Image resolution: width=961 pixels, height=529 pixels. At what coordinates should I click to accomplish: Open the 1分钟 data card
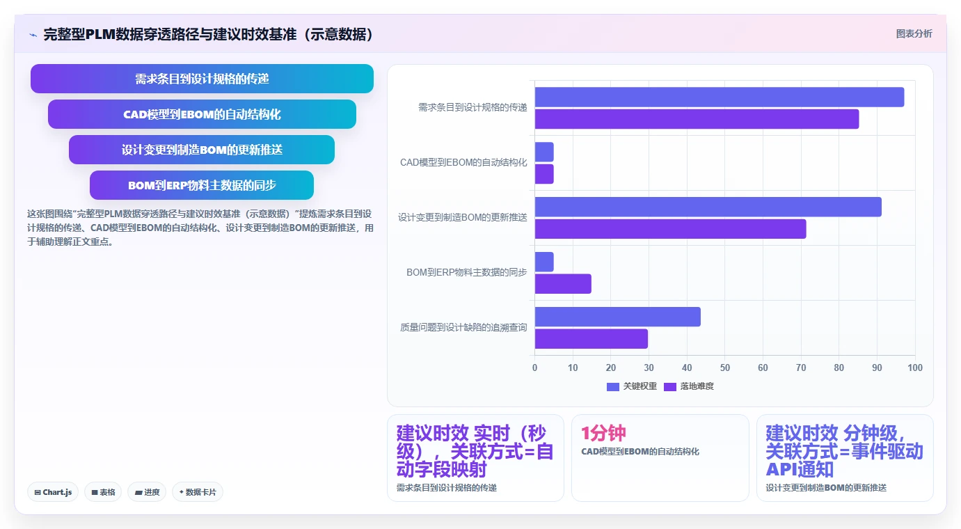[660, 458]
